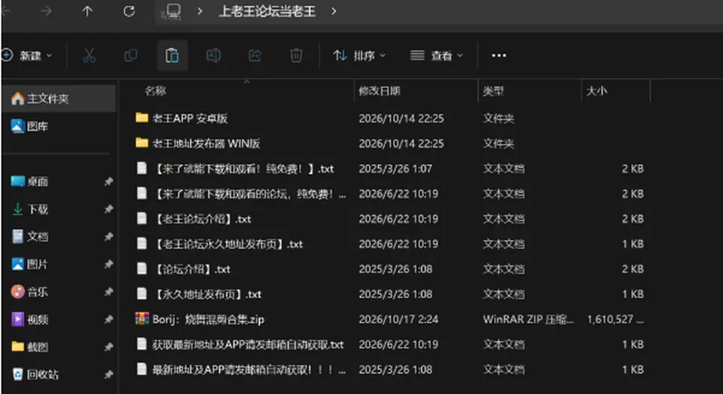Open the more options ellipsis menu
The width and height of the screenshot is (723, 394).
point(499,56)
